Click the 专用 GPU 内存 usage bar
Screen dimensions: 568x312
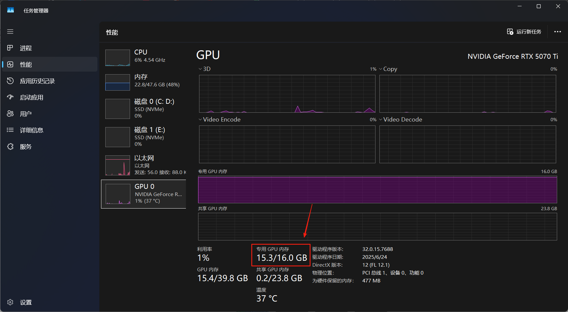click(x=377, y=190)
